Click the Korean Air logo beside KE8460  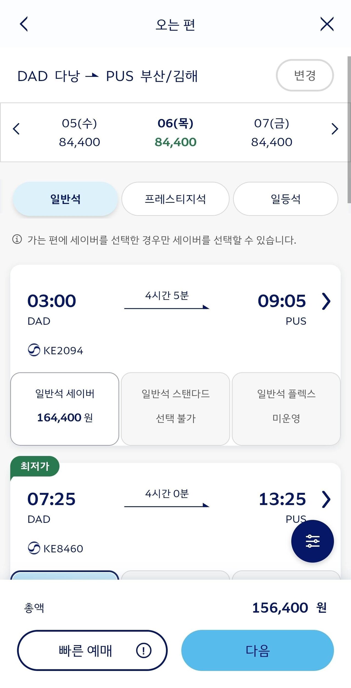click(33, 548)
